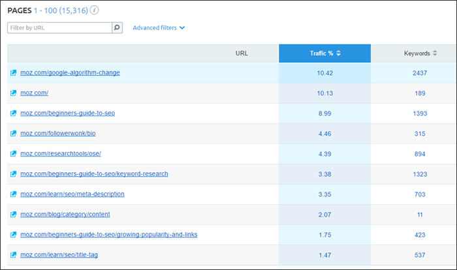
Task: Select the traffic value 1.47
Action: (x=325, y=255)
